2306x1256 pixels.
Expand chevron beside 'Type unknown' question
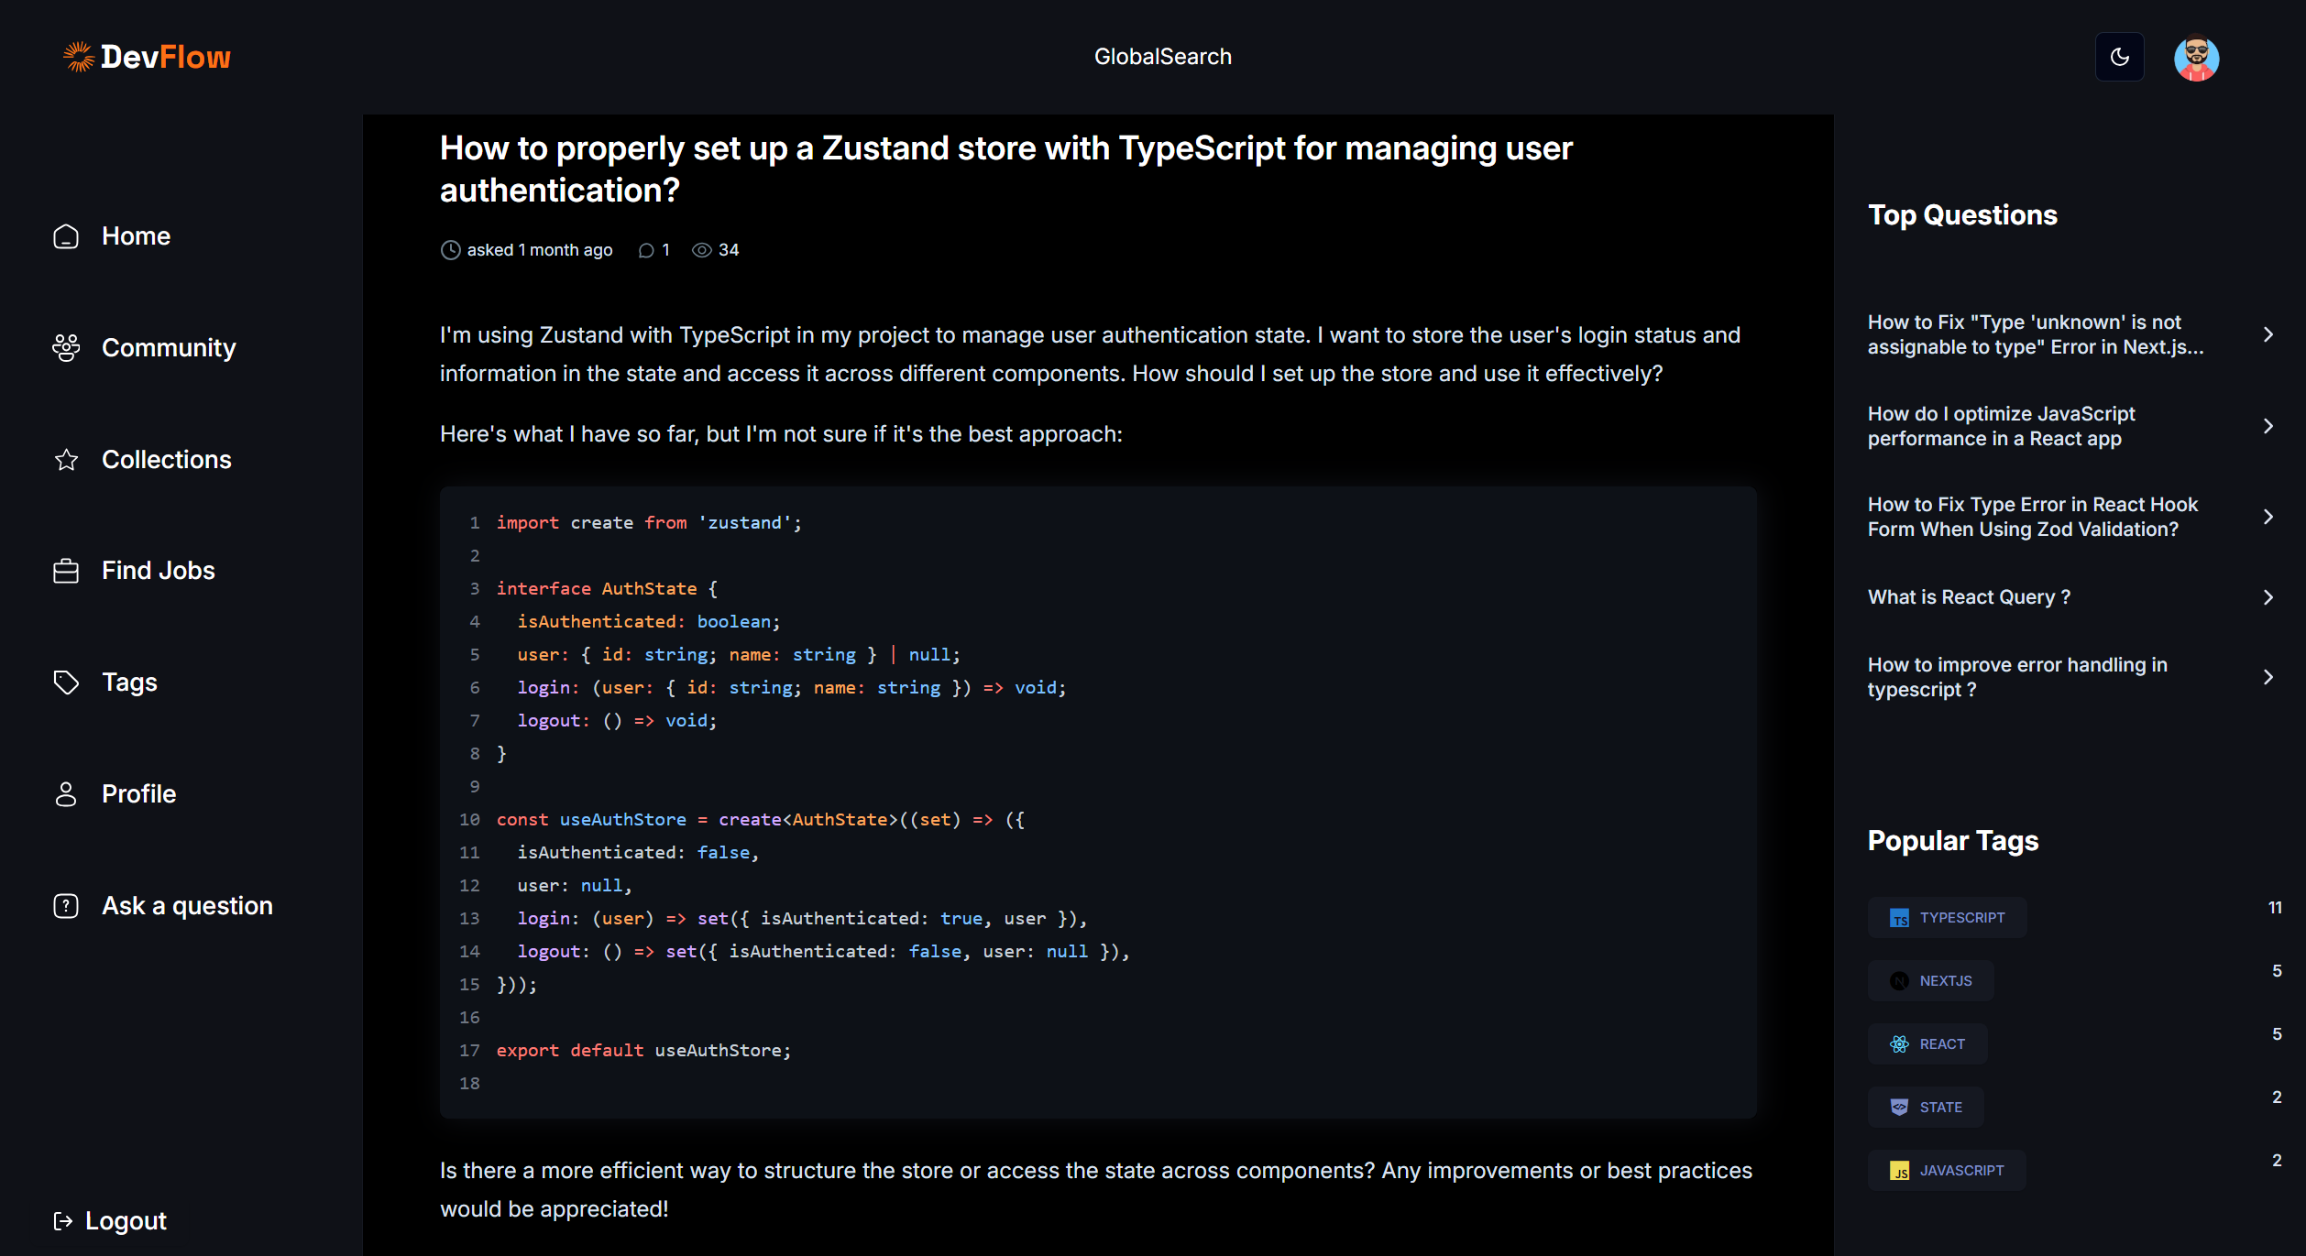click(2268, 334)
